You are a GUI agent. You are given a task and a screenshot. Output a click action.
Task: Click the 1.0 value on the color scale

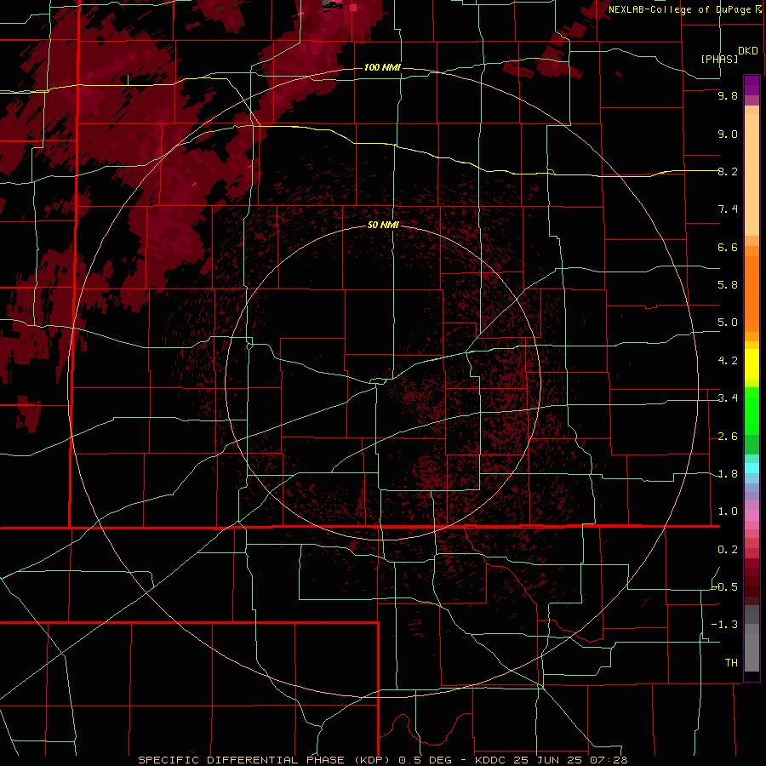pyautogui.click(x=728, y=512)
